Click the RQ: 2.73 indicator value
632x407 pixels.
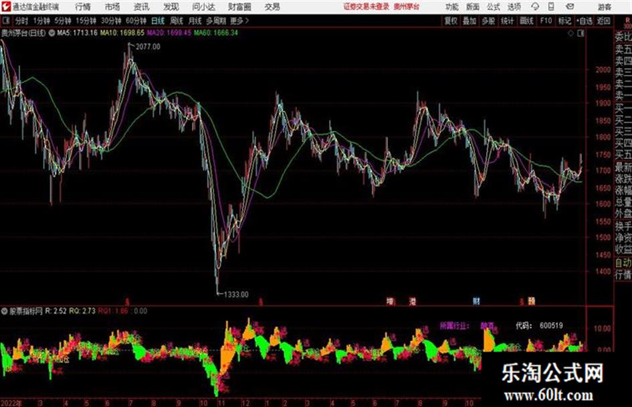point(82,311)
